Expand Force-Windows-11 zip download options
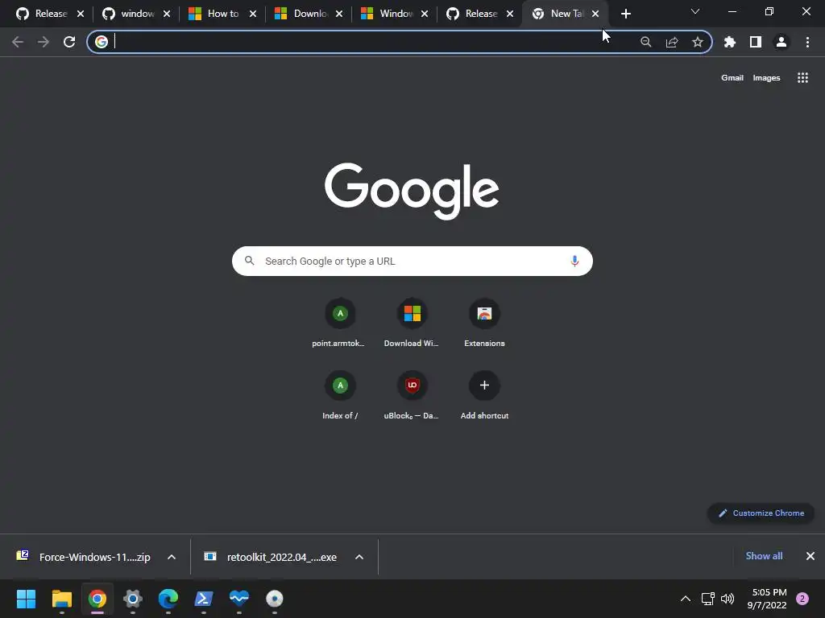This screenshot has height=618, width=825. 172,557
